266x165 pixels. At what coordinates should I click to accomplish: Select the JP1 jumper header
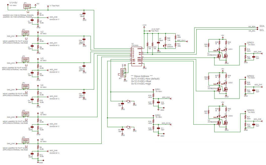(27, 6)
